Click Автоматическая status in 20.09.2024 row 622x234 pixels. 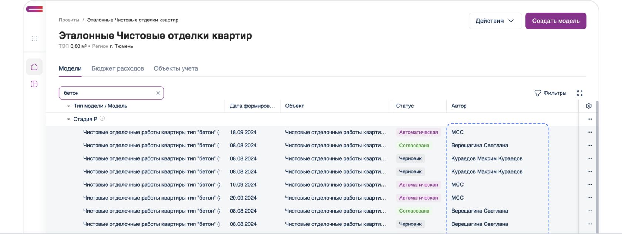418,198
